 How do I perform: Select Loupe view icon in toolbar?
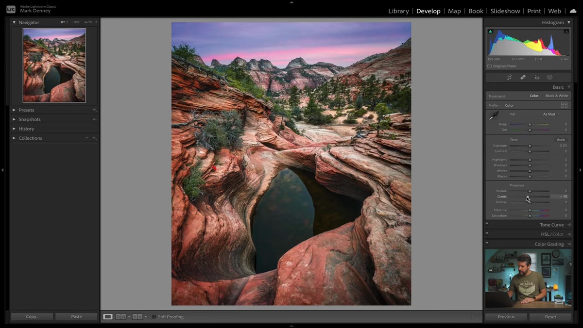click(x=108, y=317)
